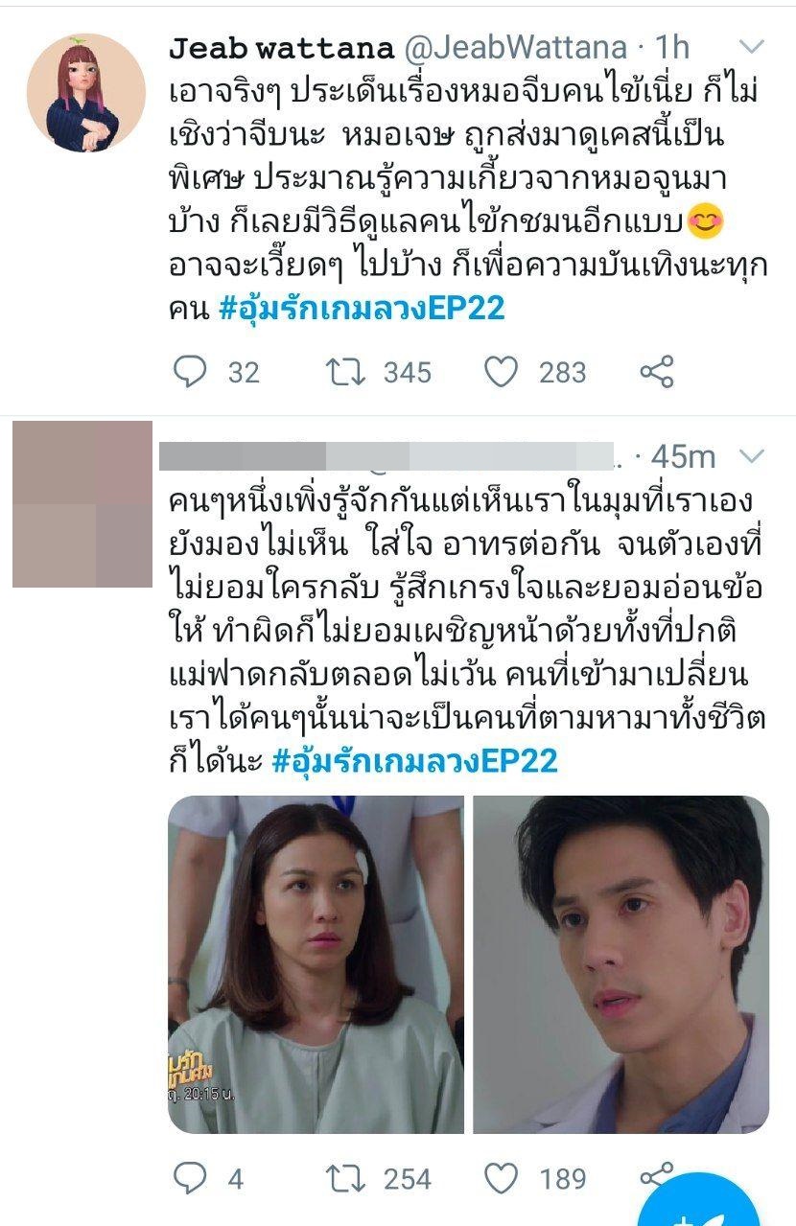
Task: Share the second tweet
Action: point(656,1175)
